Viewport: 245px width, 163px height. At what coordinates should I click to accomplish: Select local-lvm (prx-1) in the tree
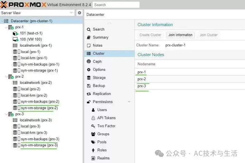tap(34, 58)
